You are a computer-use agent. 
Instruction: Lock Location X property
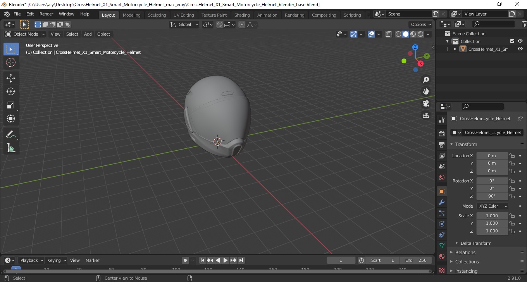point(512,156)
